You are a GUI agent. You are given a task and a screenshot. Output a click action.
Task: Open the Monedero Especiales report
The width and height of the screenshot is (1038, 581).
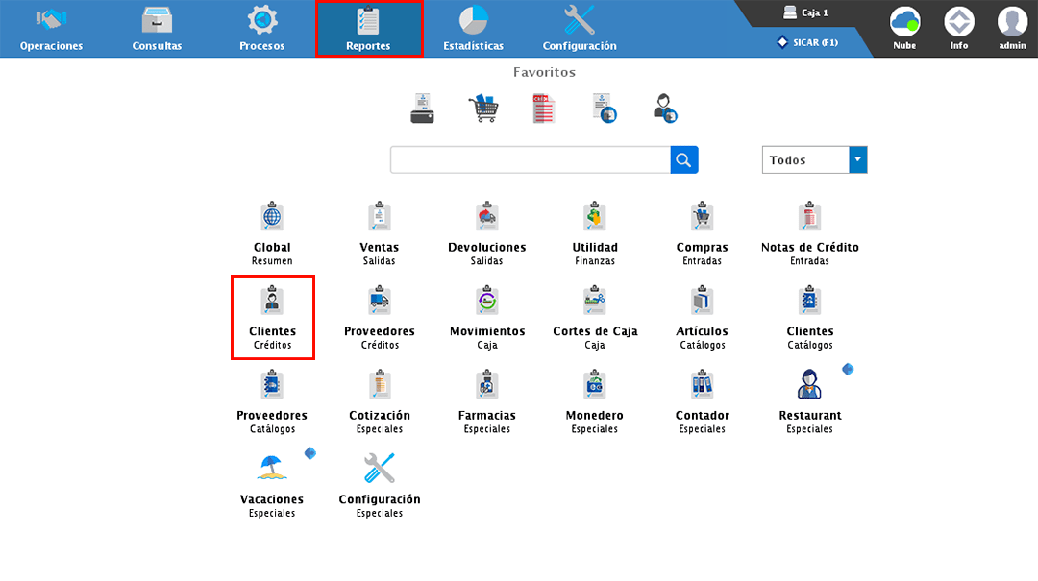pyautogui.click(x=594, y=387)
